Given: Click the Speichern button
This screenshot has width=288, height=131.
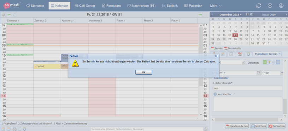Looking at the screenshot, I should [x=258, y=126].
